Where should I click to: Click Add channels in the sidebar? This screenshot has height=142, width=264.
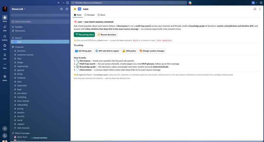pos(40,128)
